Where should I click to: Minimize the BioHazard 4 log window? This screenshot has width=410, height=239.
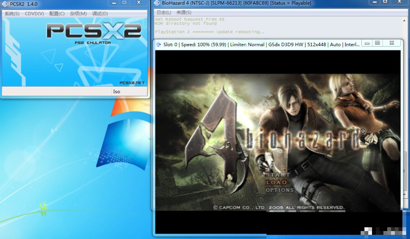pos(375,2)
